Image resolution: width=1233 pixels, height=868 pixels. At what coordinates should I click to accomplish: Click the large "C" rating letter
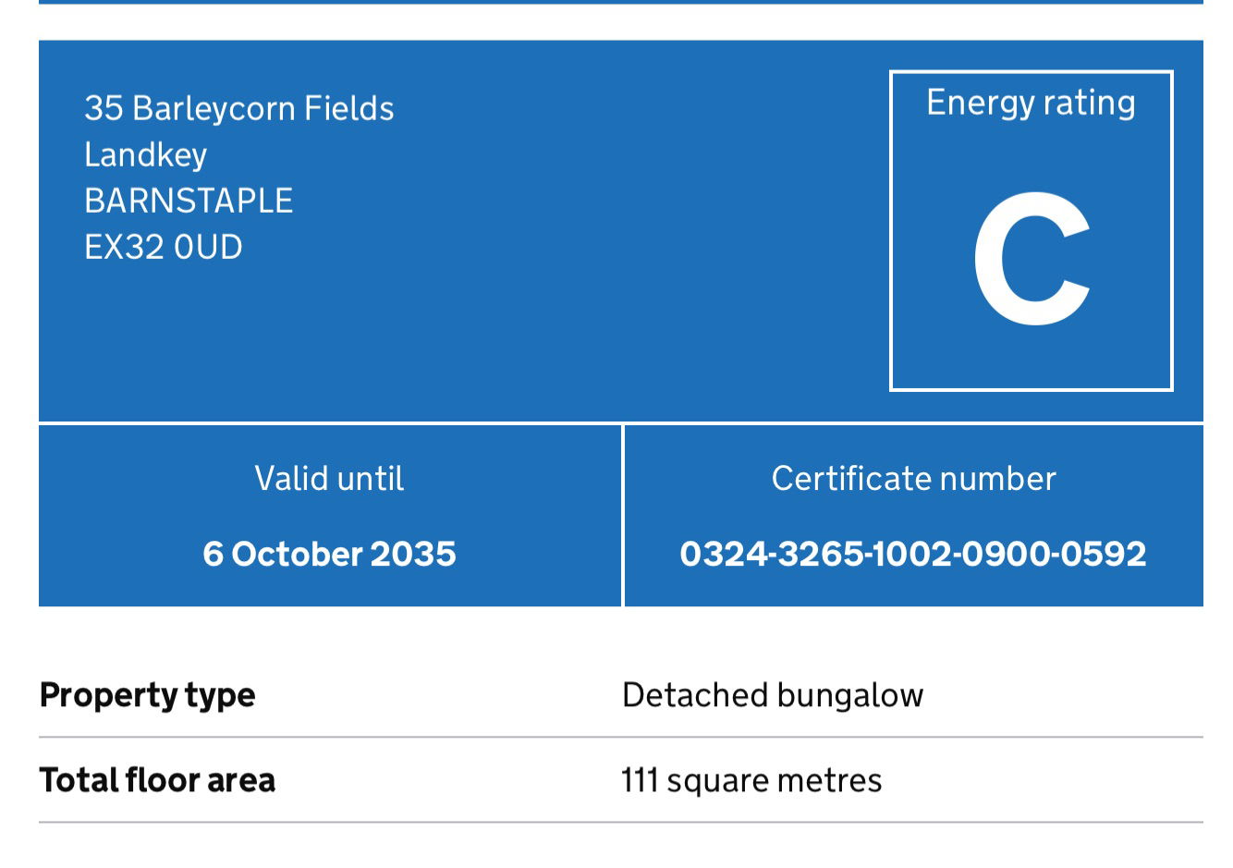tap(1032, 260)
